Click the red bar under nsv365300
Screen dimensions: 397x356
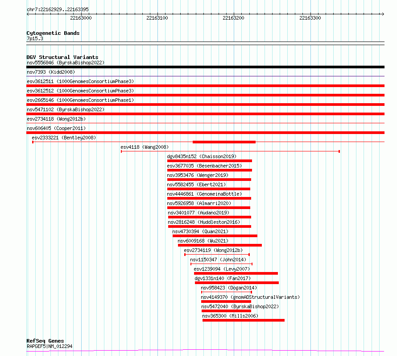click(244, 320)
